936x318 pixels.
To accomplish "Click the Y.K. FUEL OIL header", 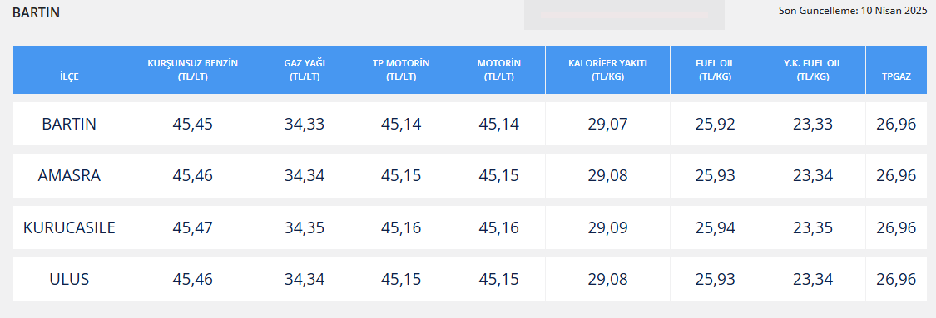I will click(813, 70).
